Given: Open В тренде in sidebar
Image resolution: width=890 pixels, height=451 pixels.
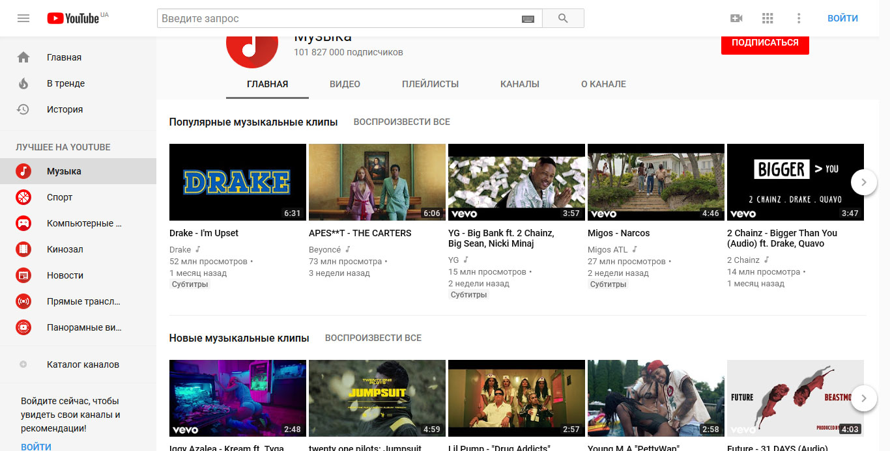Looking at the screenshot, I should tap(78, 83).
